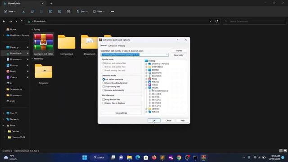Click the Help button in dialog

click(x=182, y=121)
